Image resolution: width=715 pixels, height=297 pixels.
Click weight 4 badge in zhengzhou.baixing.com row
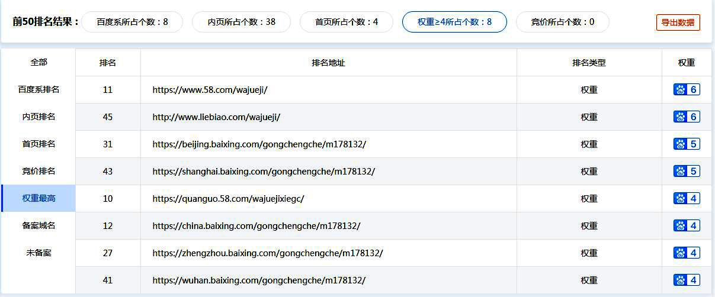tap(687, 253)
